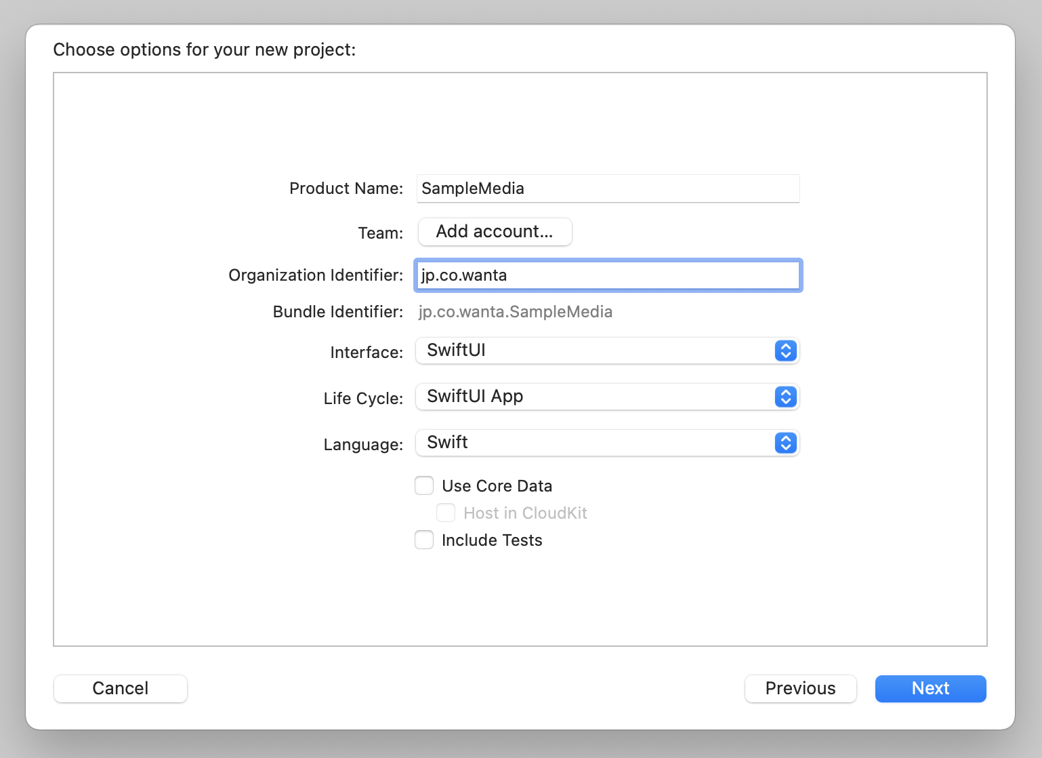Click Next to continue project setup

point(930,688)
